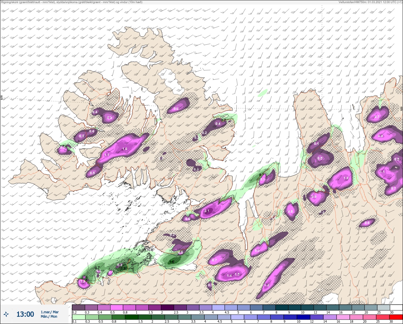Click the 1.6 value in the large purple snow band
The image size is (403, 324).
click(x=125, y=149)
